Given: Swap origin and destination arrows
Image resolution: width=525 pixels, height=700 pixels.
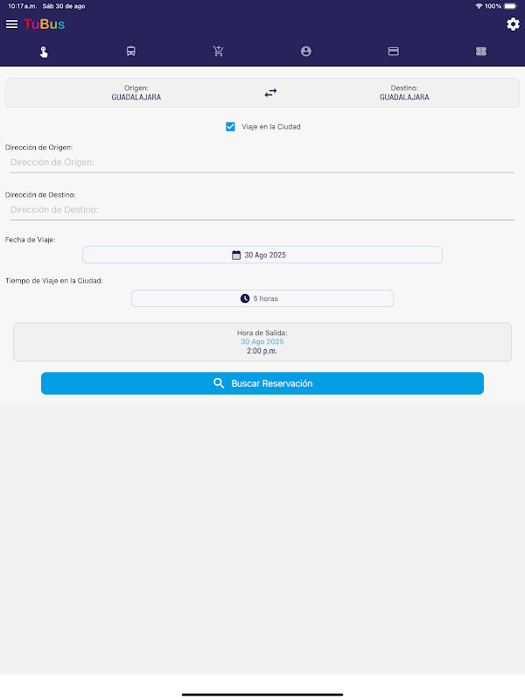Looking at the screenshot, I should pyautogui.click(x=270, y=93).
